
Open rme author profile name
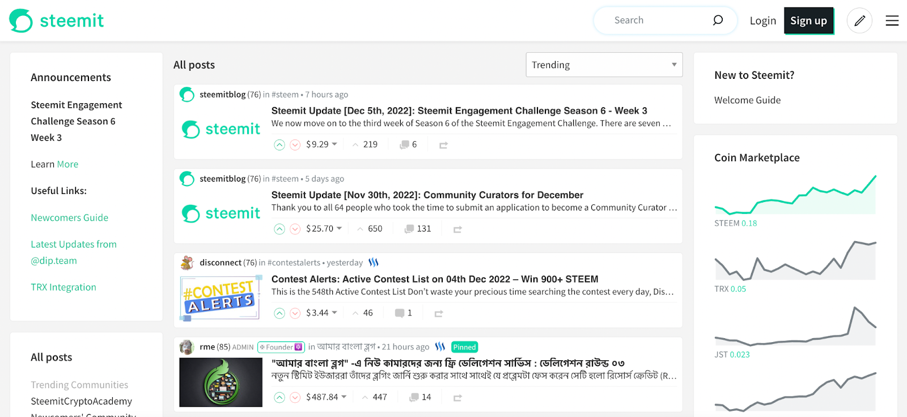[207, 347]
